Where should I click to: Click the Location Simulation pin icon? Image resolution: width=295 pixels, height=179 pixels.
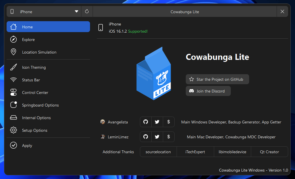click(x=13, y=52)
